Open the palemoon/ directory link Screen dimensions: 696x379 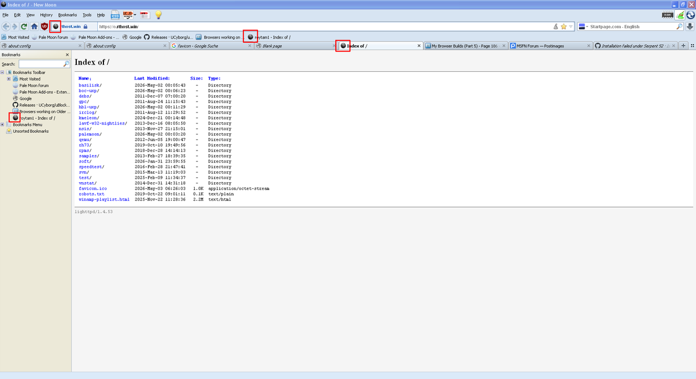90,134
